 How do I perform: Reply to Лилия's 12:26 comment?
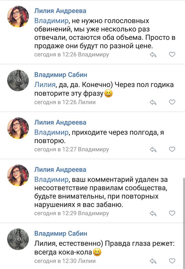click(153, 55)
